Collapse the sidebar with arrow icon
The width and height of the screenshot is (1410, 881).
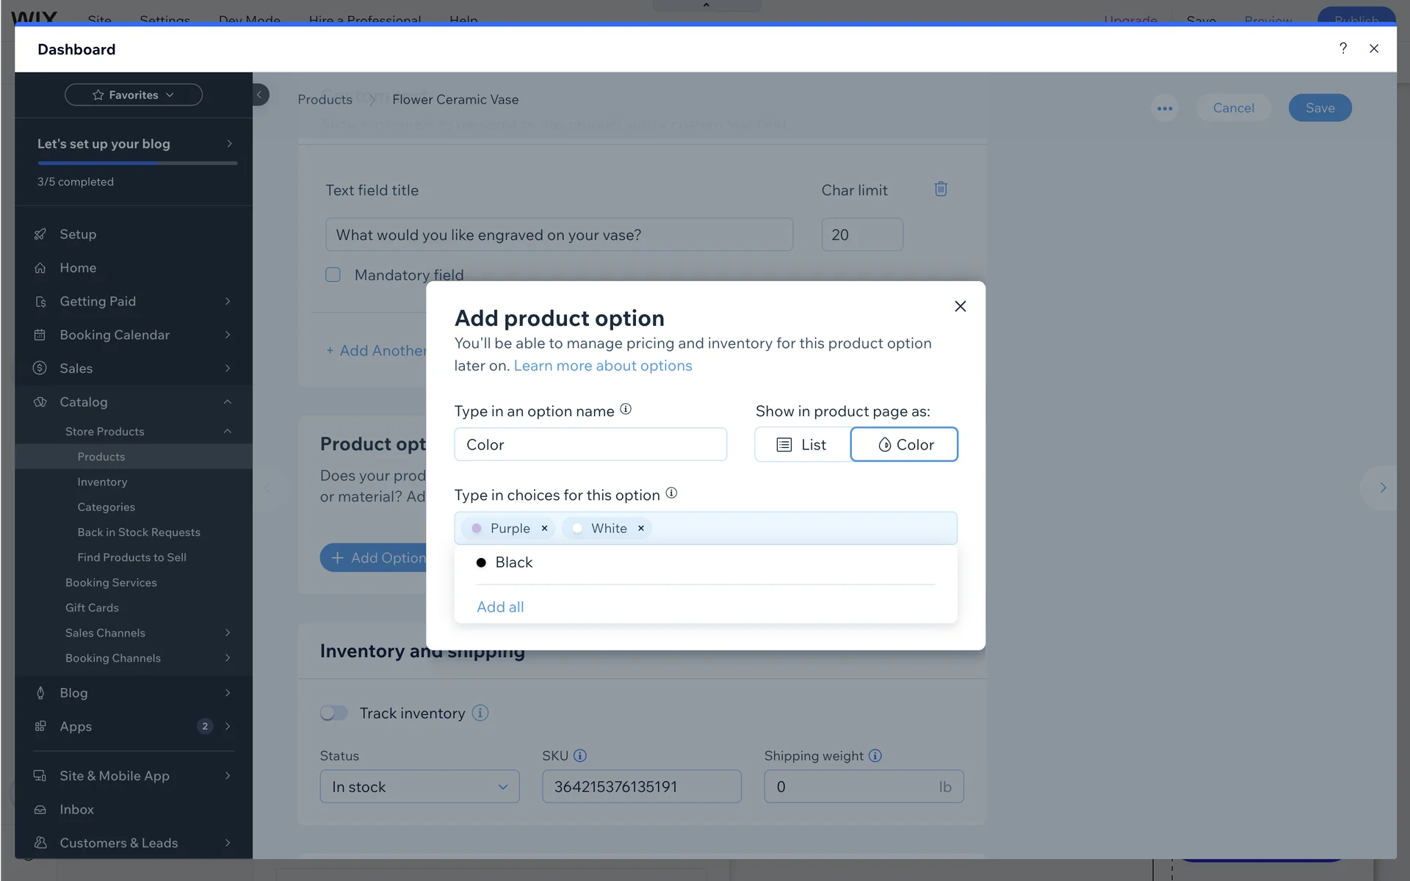click(259, 95)
